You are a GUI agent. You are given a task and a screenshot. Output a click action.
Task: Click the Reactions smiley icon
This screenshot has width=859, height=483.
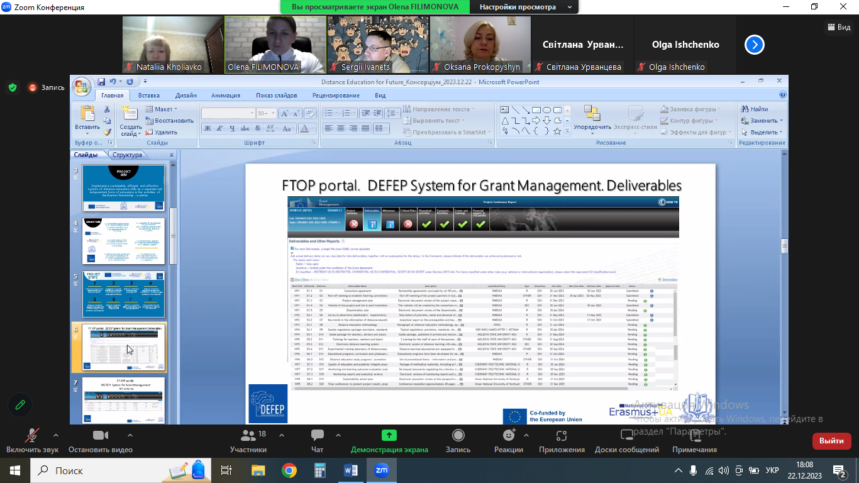[509, 436]
